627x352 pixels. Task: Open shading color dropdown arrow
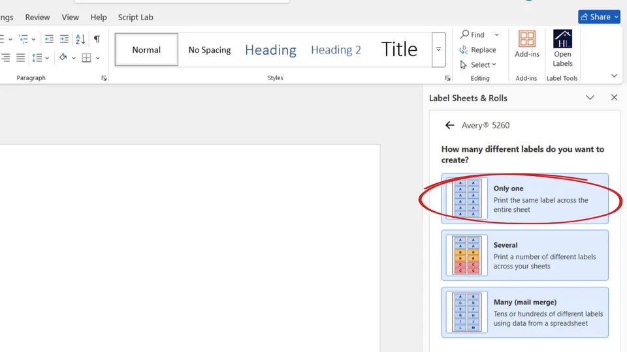coord(74,58)
